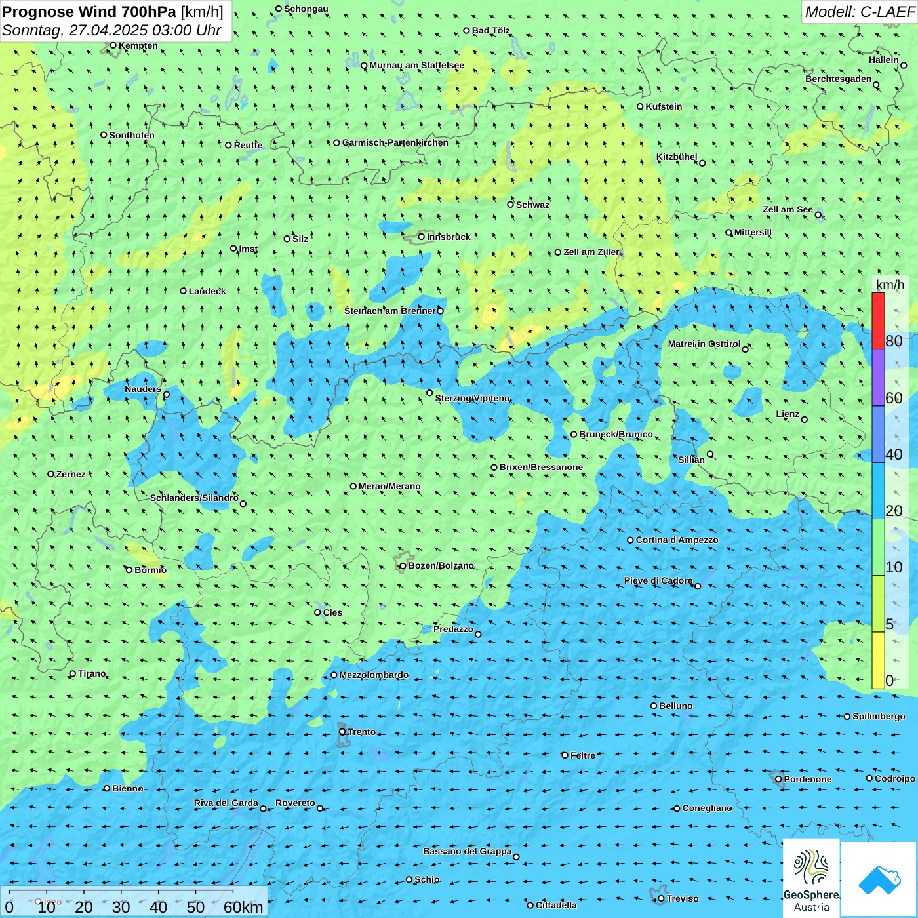The width and height of the screenshot is (918, 918).
Task: Click the Mittersill label
Action: tap(753, 232)
